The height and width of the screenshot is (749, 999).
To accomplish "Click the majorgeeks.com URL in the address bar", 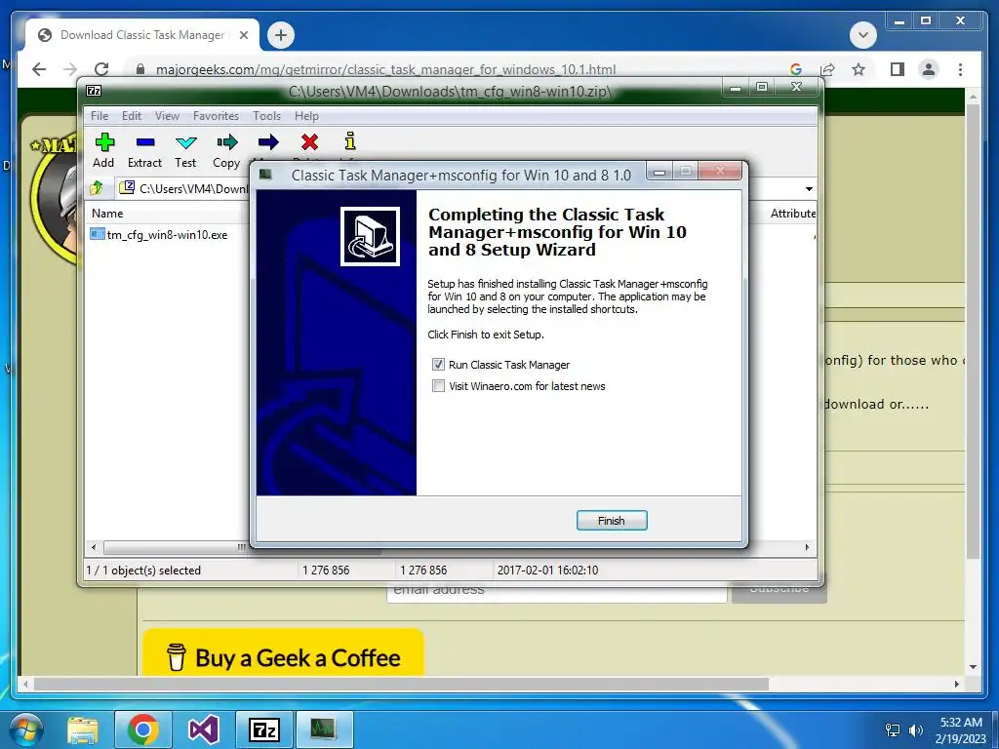I will (x=385, y=69).
